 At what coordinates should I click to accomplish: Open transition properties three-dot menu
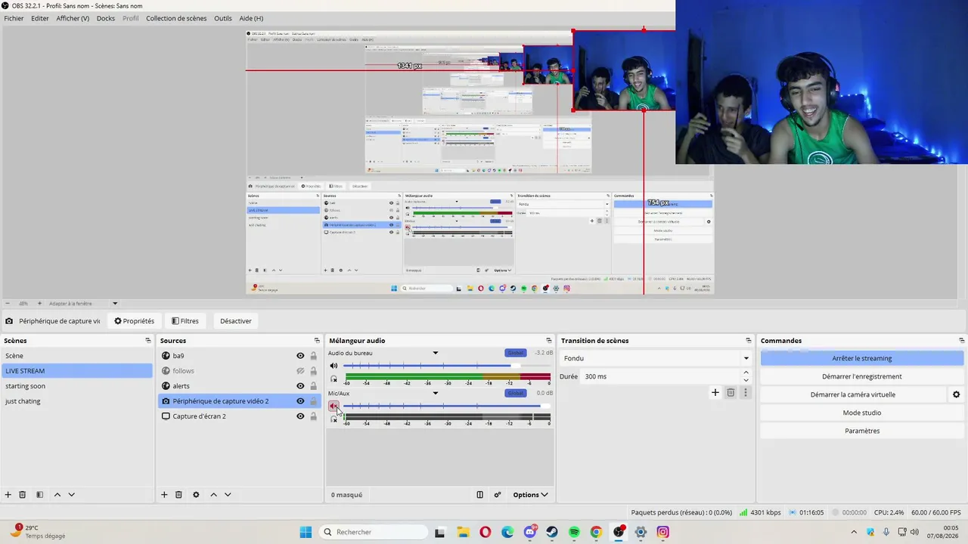pyautogui.click(x=746, y=392)
